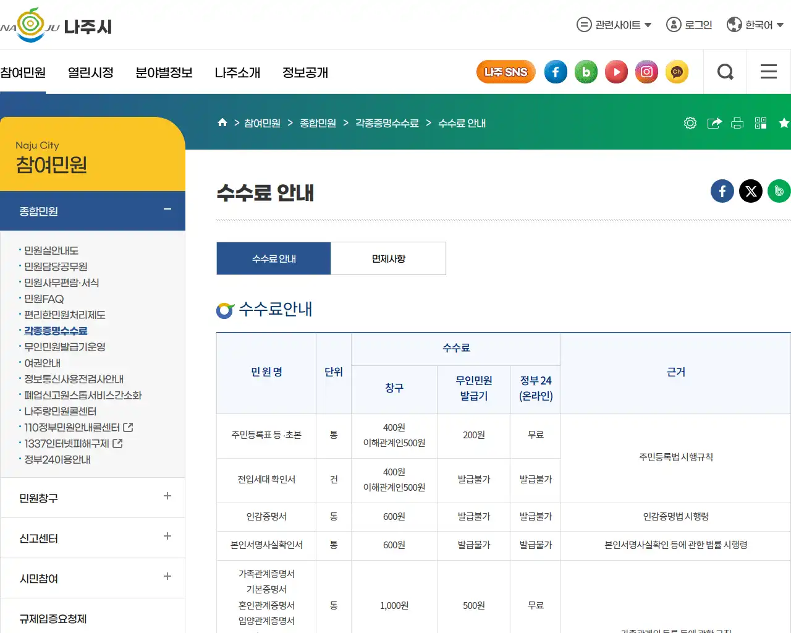Open 폐업신고원스톱서비스간소화 sidebar link
Viewport: 791px width, 633px height.
(83, 395)
